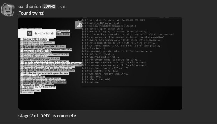217x124 pixels.
Task: Click the "global code" log line in terminal
Action: click(x=92, y=77)
